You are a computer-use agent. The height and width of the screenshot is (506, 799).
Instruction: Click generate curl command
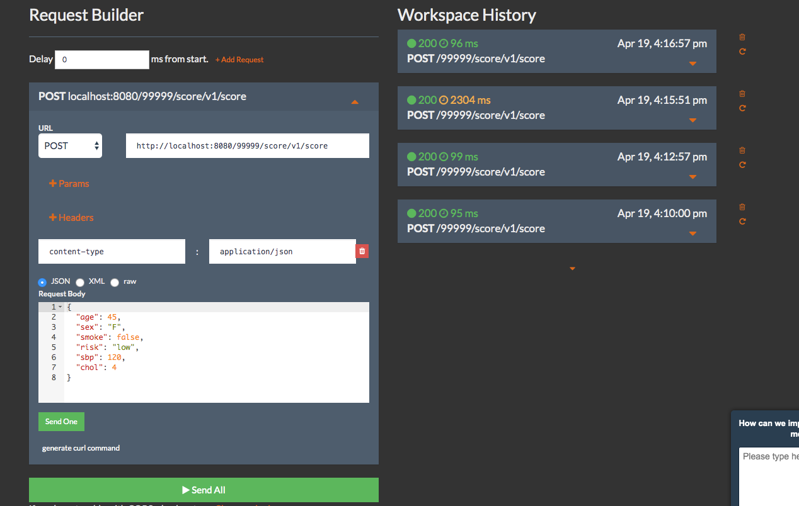81,448
